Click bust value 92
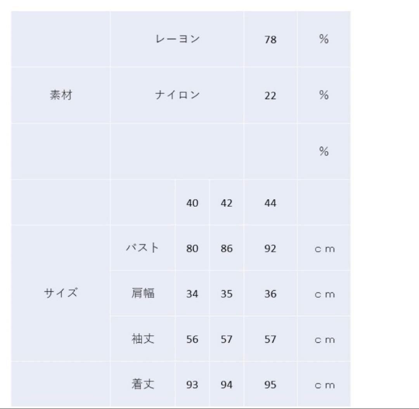Viewport: 419px width, 409px height. click(270, 249)
